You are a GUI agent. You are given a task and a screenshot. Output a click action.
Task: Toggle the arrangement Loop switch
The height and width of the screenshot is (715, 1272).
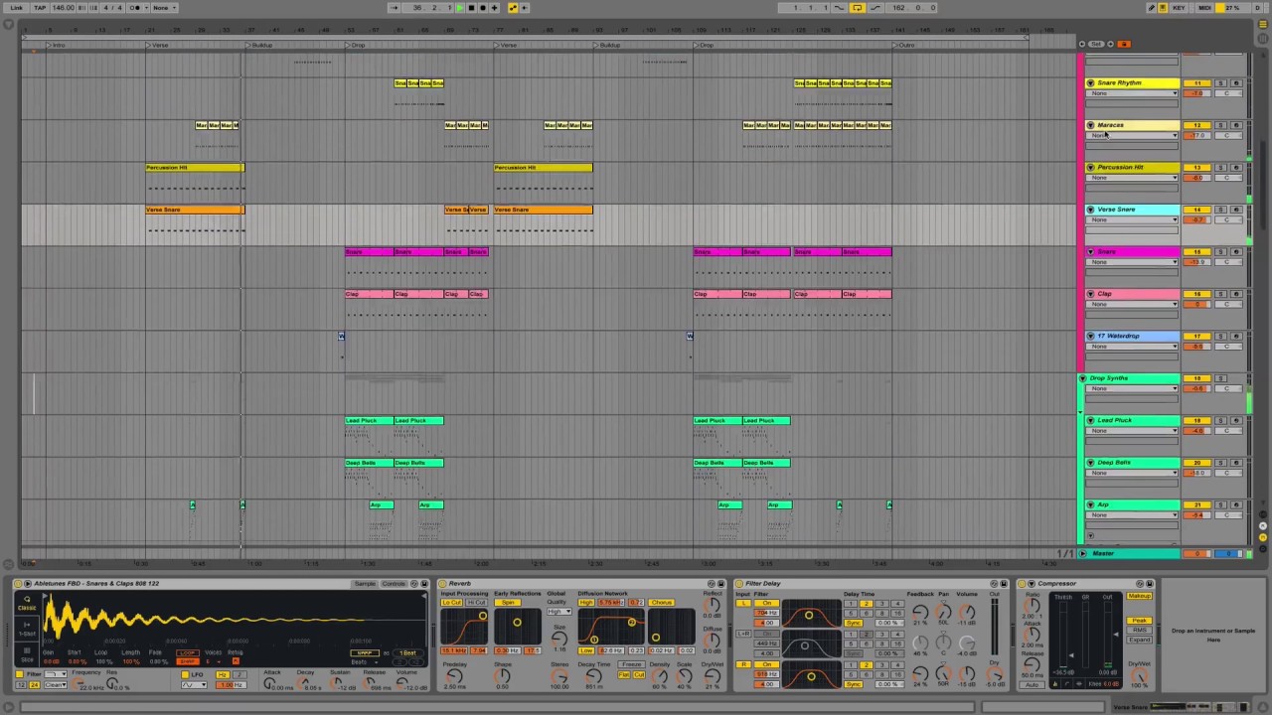click(858, 8)
